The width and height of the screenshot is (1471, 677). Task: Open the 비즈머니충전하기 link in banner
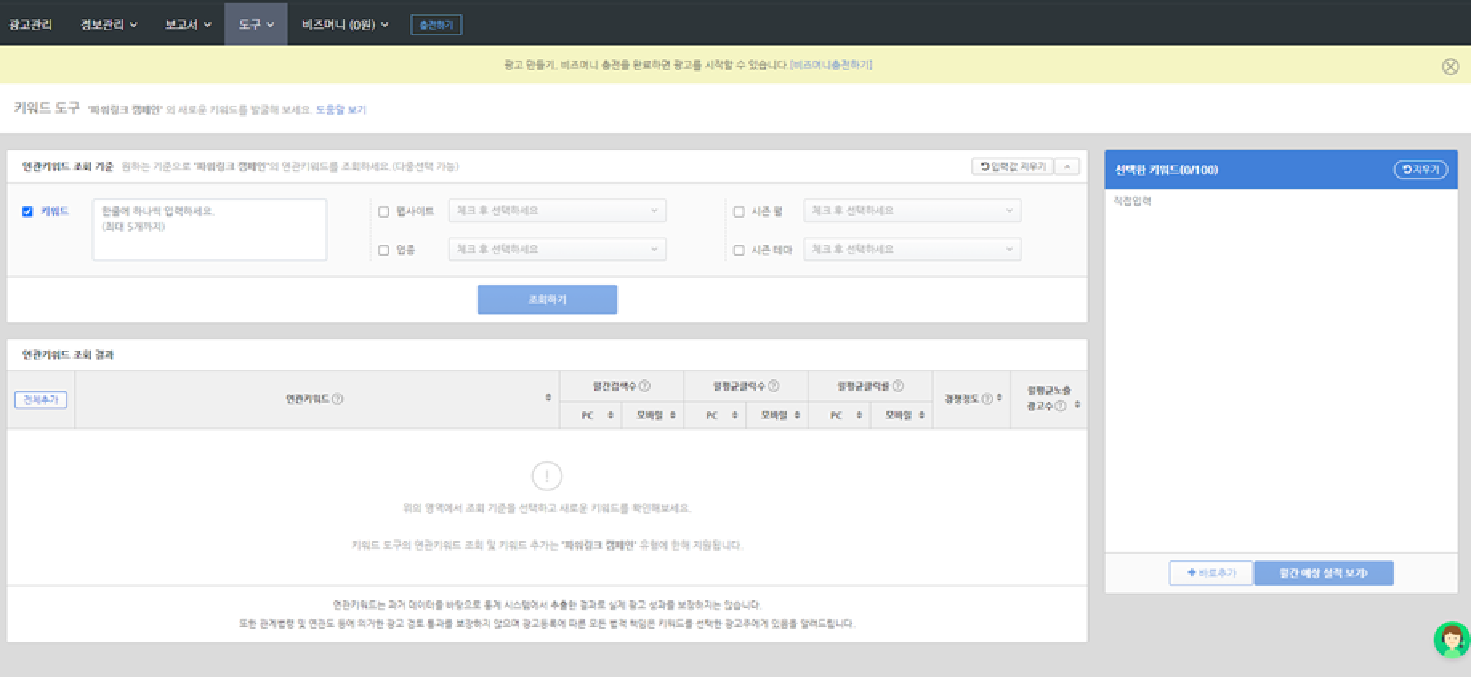tap(831, 65)
